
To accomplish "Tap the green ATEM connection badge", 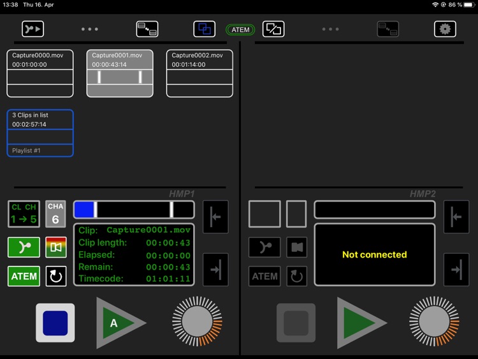I will (240, 29).
